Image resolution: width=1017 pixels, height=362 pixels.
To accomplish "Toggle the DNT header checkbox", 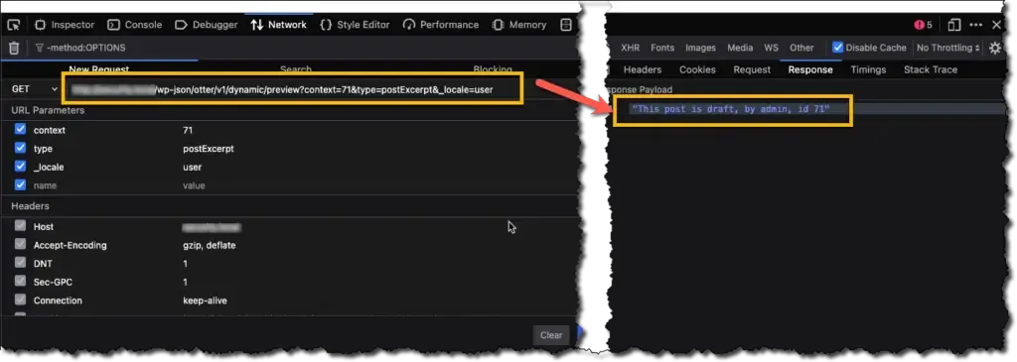I will pyautogui.click(x=20, y=264).
